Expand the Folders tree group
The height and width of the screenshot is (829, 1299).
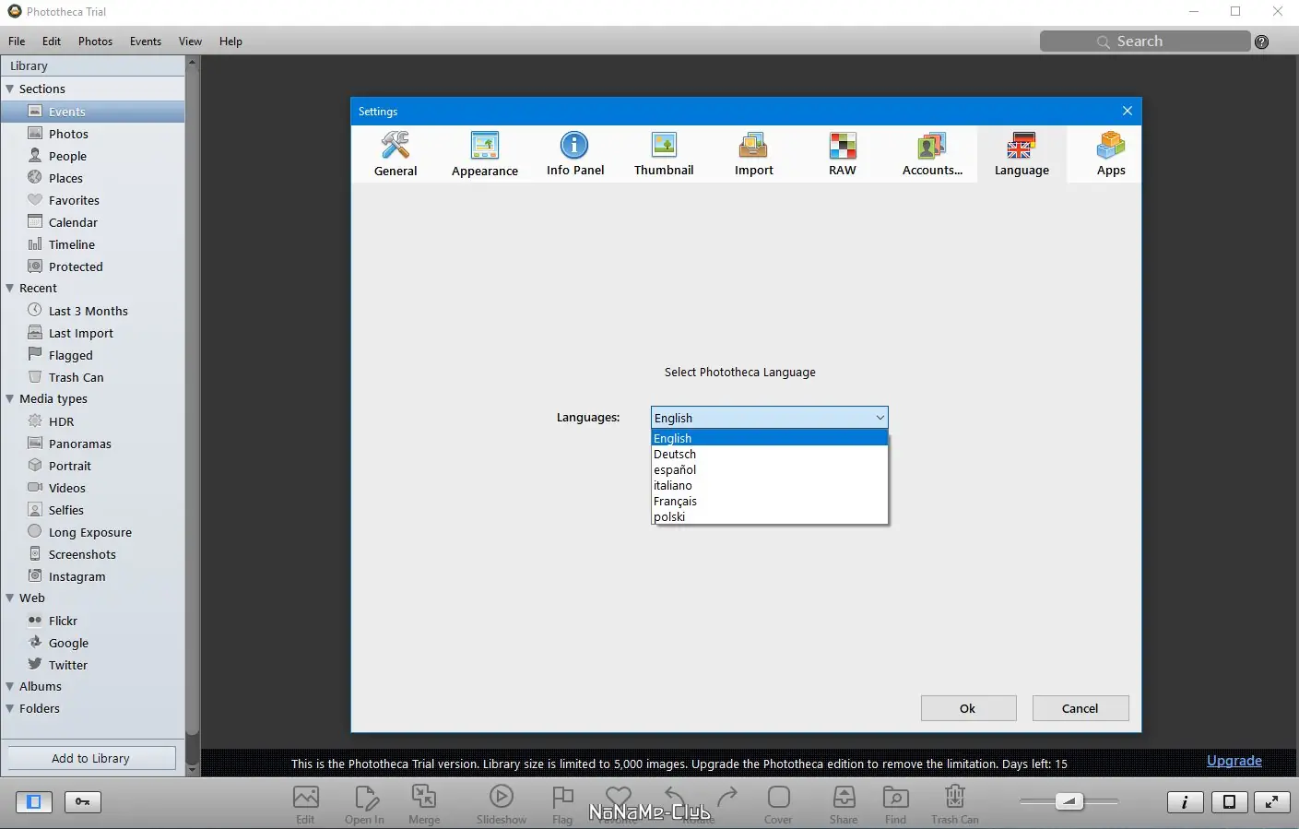pyautogui.click(x=10, y=709)
